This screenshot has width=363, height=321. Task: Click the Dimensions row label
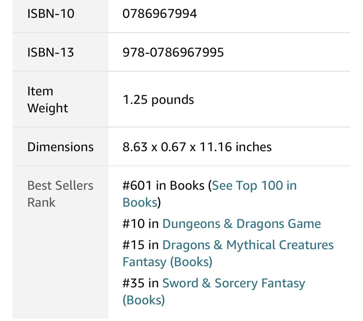click(x=60, y=147)
